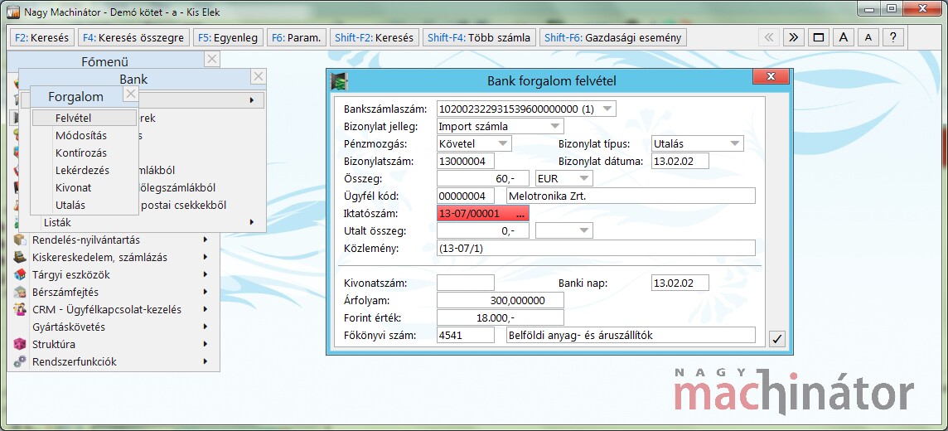Open help with the question mark icon
Image resolution: width=948 pixels, height=431 pixels.
point(893,37)
